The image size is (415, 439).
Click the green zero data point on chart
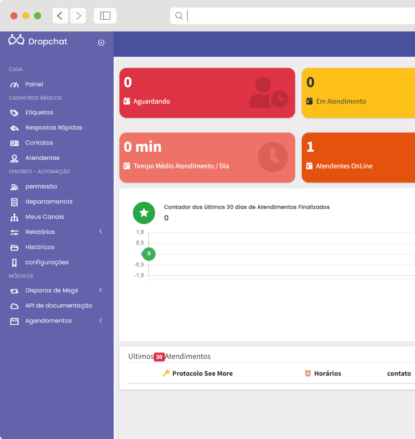tap(149, 254)
